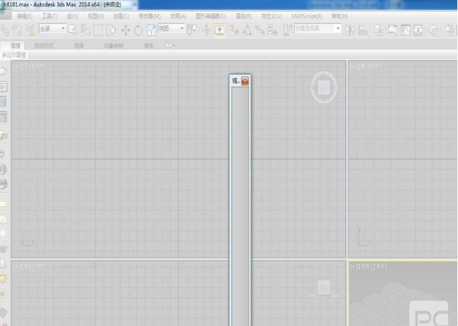Open the 创建选择集 named selection dropdown
Image resolution: width=458 pixels, height=326 pixels.
pyautogui.click(x=317, y=28)
